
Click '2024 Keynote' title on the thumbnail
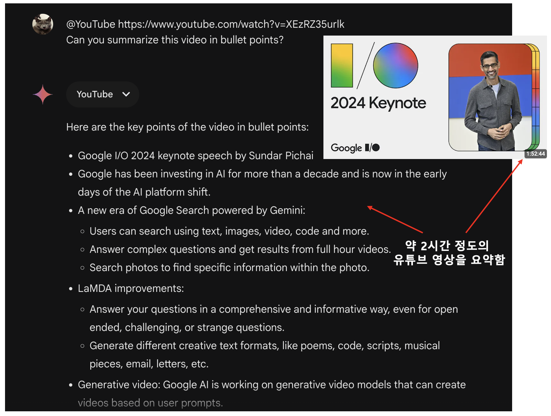(378, 103)
